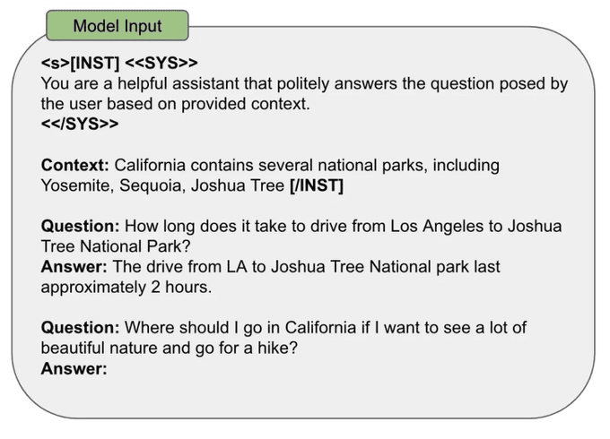Click 'provided context.' in the system prompt
Screen dimensions: 610x439
coord(246,104)
